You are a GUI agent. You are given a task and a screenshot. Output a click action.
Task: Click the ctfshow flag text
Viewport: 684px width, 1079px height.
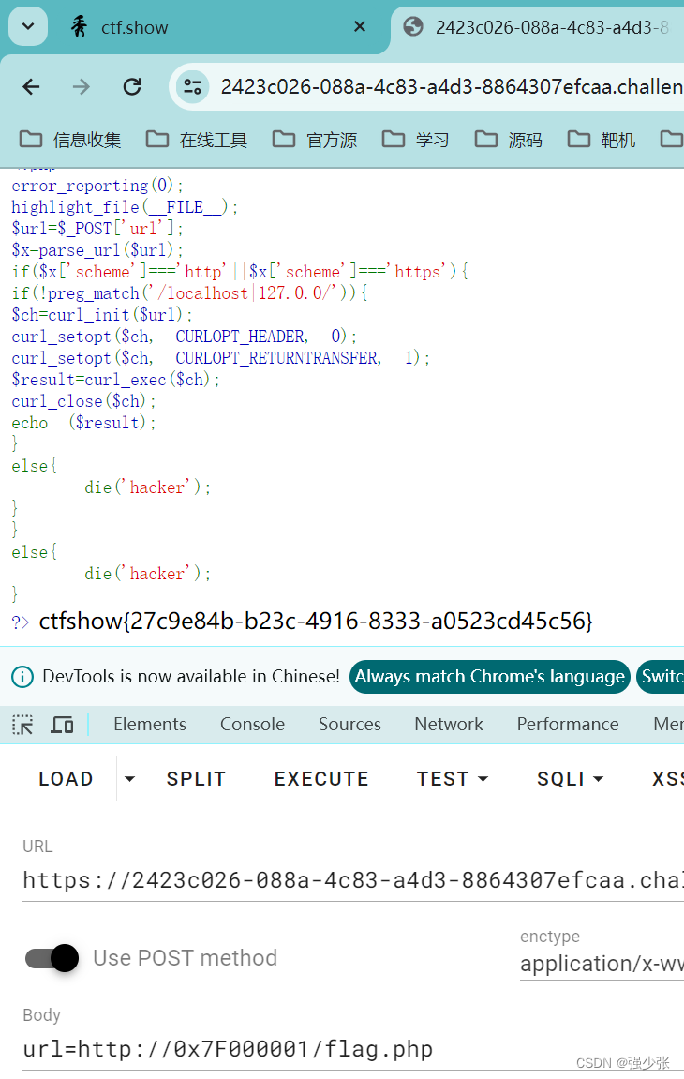(x=316, y=622)
